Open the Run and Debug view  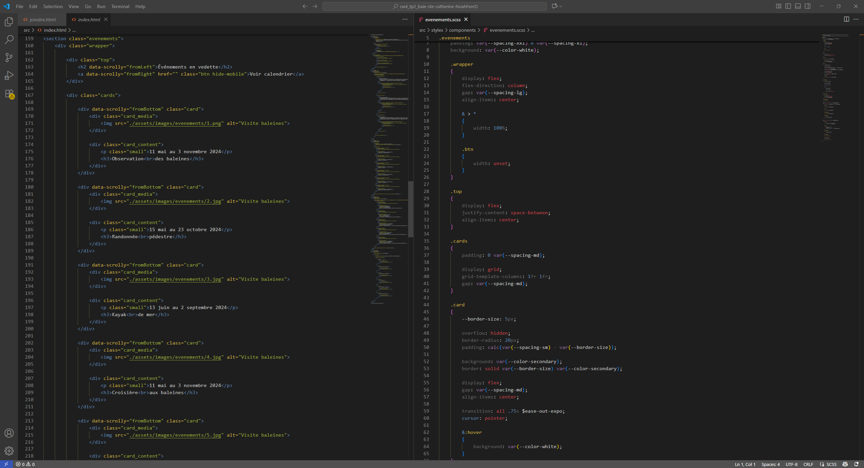(9, 75)
